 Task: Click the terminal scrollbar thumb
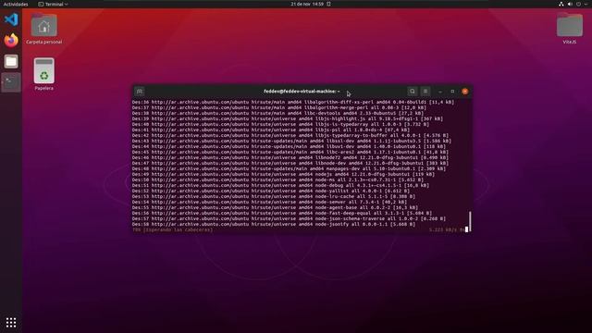coord(470,220)
